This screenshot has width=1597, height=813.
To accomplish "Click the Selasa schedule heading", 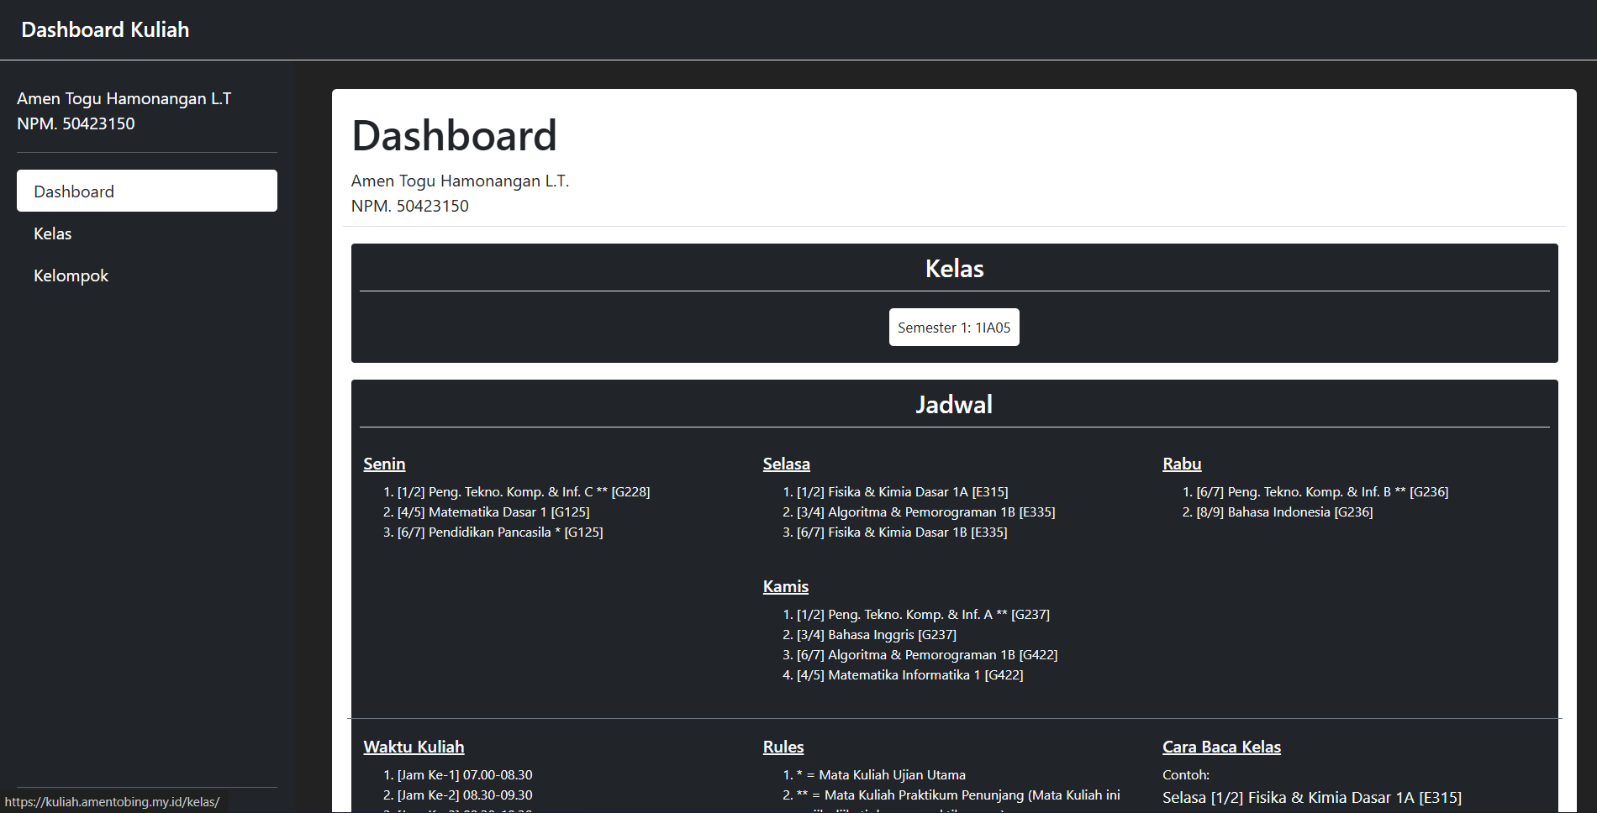I will tap(785, 463).
